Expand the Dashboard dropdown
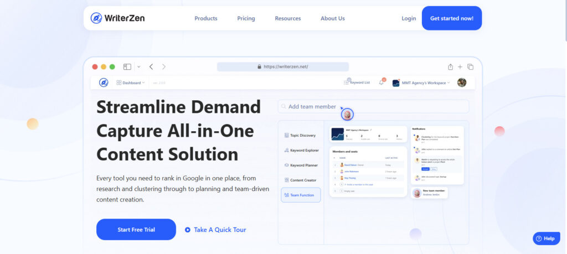Image resolution: width=567 pixels, height=254 pixels. (131, 83)
